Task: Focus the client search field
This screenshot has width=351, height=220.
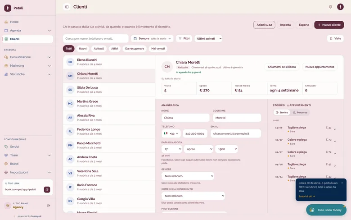Action: (x=95, y=39)
